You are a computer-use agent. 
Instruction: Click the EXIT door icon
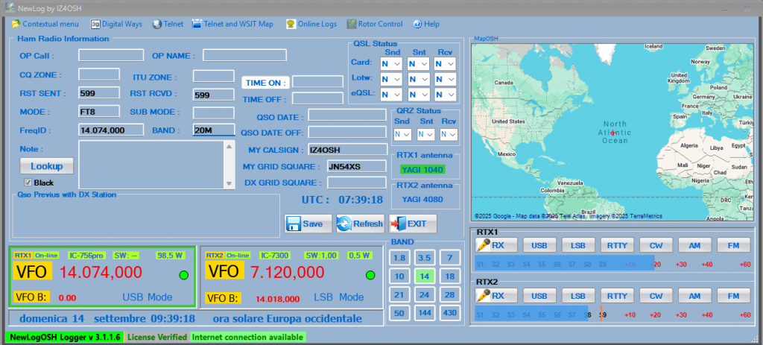pos(397,224)
